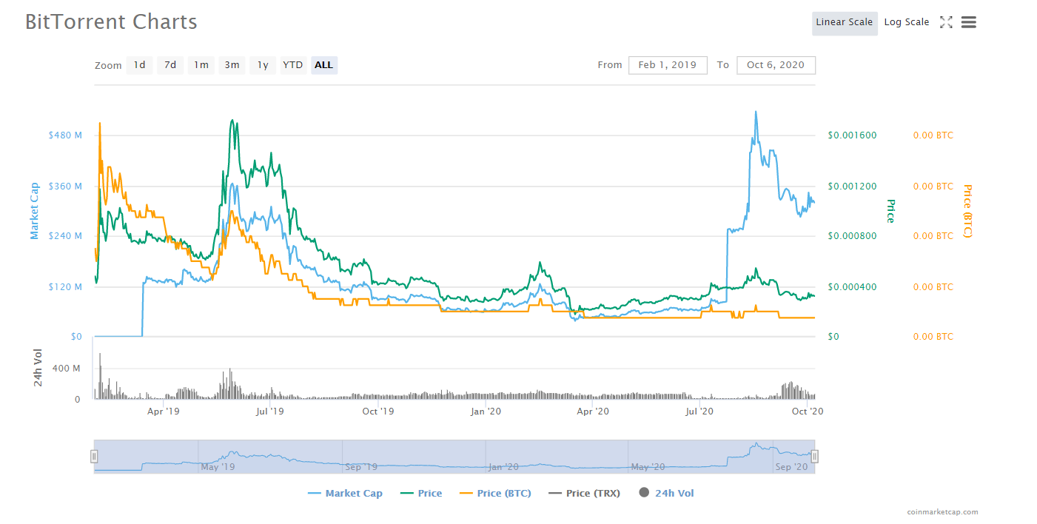1037x524 pixels.
Task: Click the $0.001600 price axis label
Action: coord(852,135)
